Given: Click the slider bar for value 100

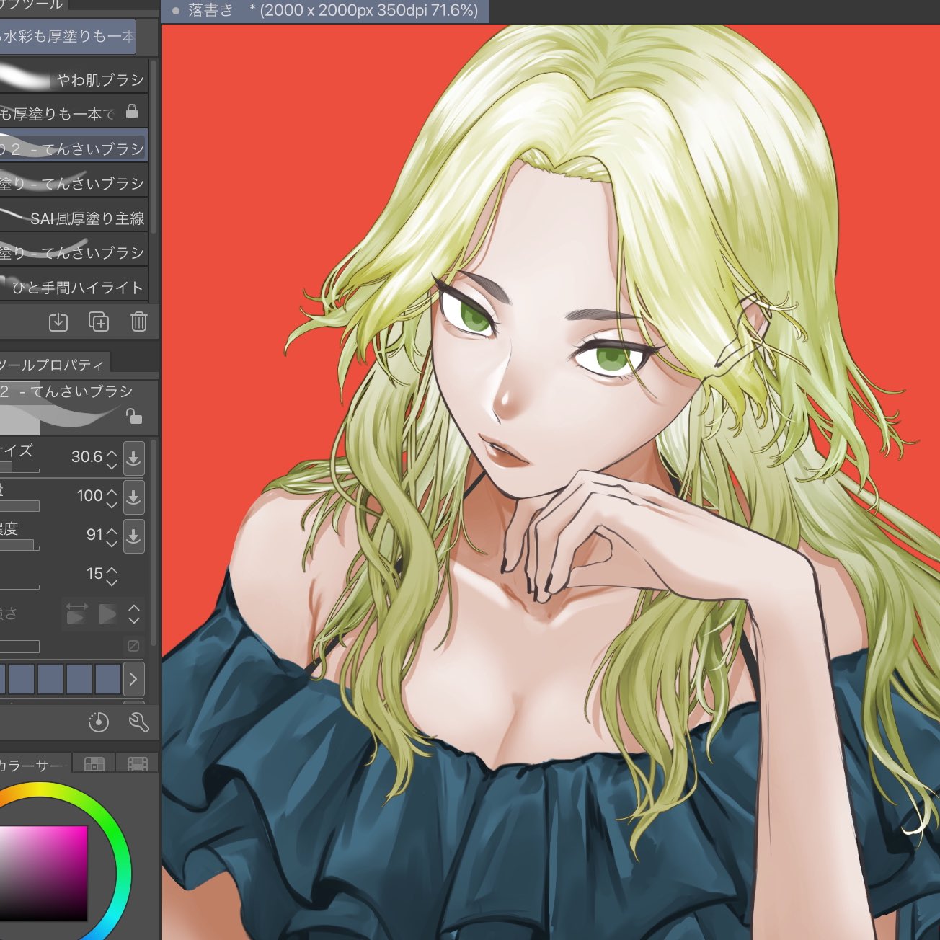Looking at the screenshot, I should (x=19, y=506).
